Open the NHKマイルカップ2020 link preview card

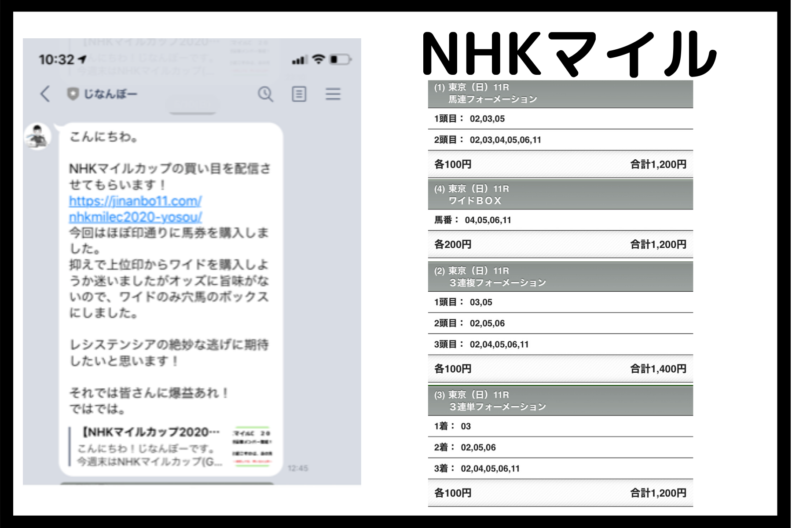(171, 446)
